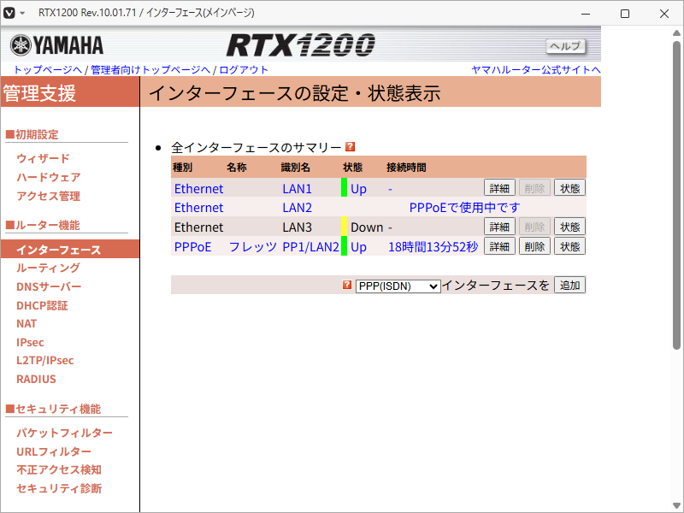Click the PPPoE type link
The image size is (684, 513).
pyautogui.click(x=193, y=247)
